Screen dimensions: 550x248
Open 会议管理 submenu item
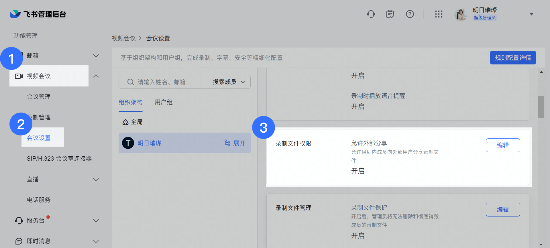pyautogui.click(x=39, y=97)
